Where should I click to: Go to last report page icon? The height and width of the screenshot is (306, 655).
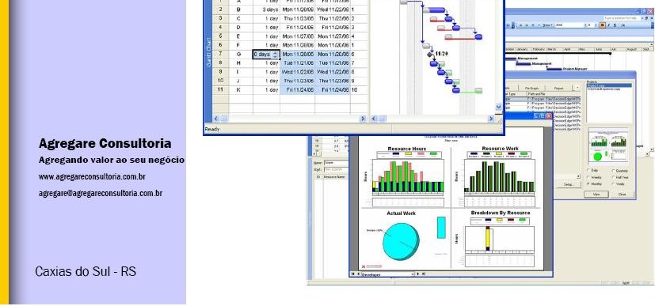423,274
